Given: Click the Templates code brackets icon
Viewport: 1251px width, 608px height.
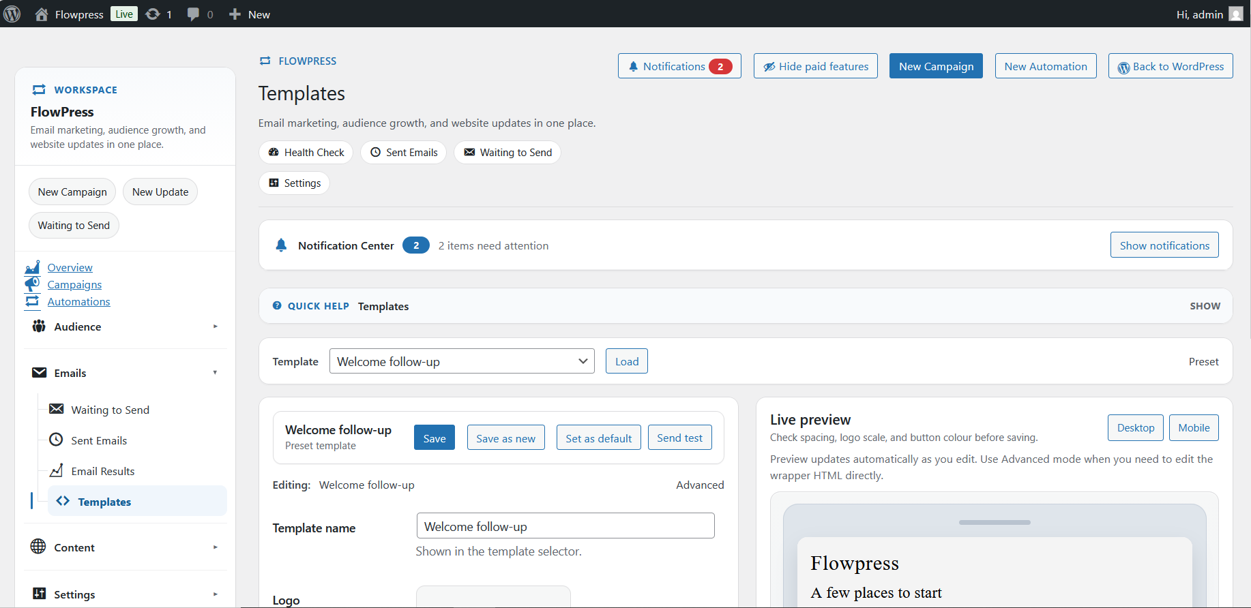Looking at the screenshot, I should (x=63, y=501).
